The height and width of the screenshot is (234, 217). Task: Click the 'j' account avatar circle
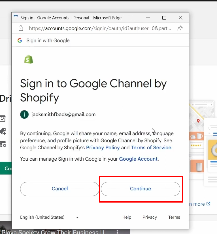tap(24, 114)
